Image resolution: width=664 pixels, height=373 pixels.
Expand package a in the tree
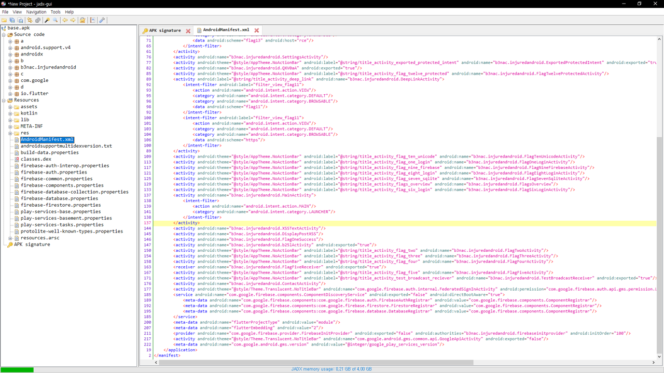pyautogui.click(x=10, y=41)
